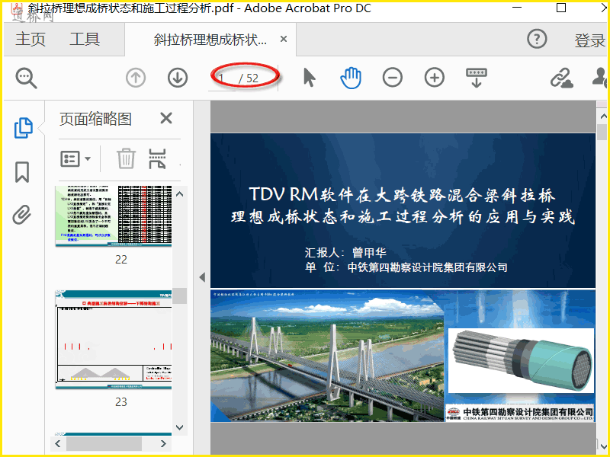The image size is (610, 457).
Task: Click the page extract/print pages icon
Action: point(157,158)
